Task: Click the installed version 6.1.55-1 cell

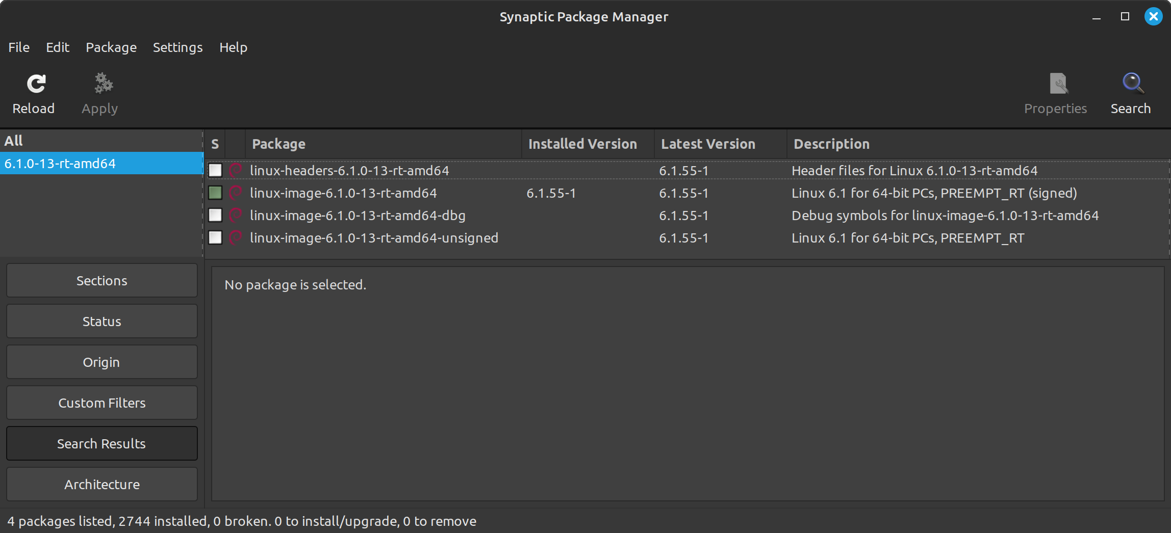Action: tap(551, 193)
